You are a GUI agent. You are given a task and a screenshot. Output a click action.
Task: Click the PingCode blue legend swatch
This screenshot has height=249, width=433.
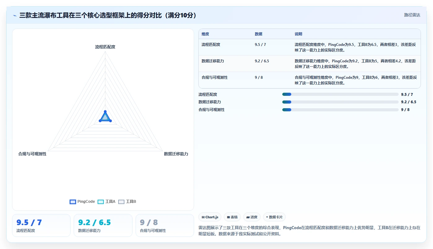pos(73,202)
